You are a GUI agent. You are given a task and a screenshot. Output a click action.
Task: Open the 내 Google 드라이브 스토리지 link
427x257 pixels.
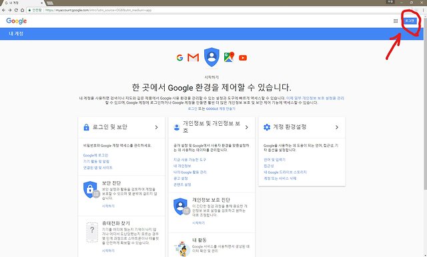[285, 172]
